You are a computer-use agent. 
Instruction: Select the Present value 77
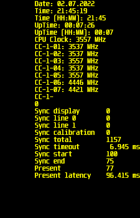click(110, 168)
